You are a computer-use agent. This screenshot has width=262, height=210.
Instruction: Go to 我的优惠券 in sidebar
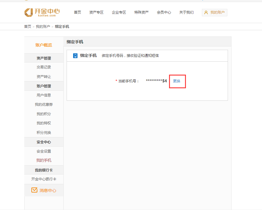pyautogui.click(x=44, y=105)
